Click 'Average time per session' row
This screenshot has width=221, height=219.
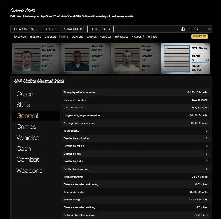135,123
